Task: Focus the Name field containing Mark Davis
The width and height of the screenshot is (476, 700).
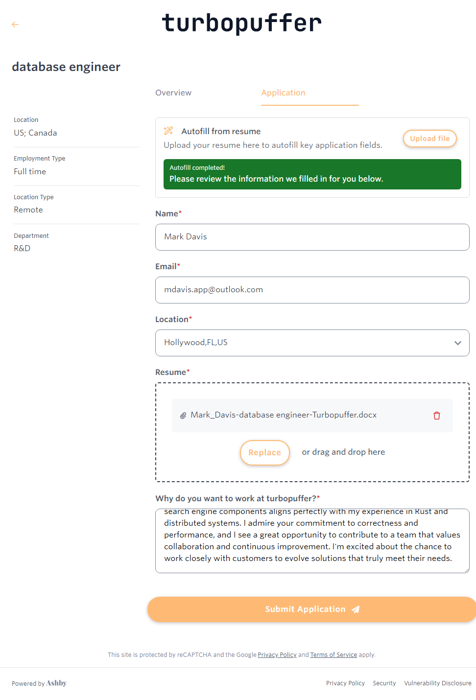Action: click(312, 237)
